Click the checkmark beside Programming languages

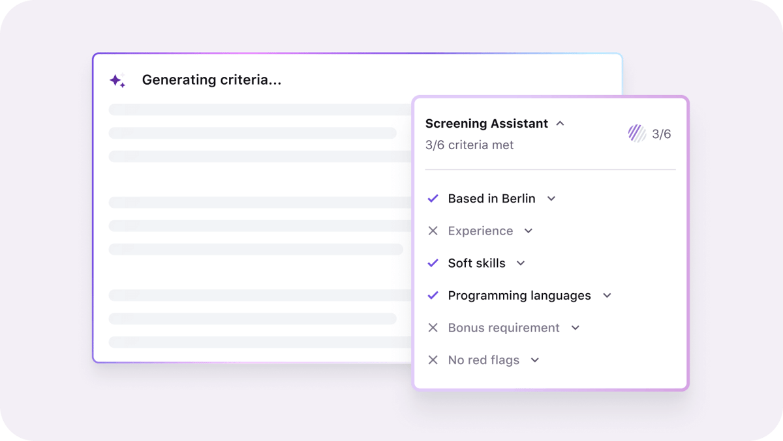pyautogui.click(x=433, y=296)
